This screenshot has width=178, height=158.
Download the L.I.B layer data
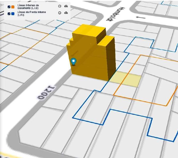click(x=66, y=6)
